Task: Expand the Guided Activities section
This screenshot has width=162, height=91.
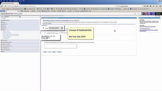Action: tap(1, 20)
